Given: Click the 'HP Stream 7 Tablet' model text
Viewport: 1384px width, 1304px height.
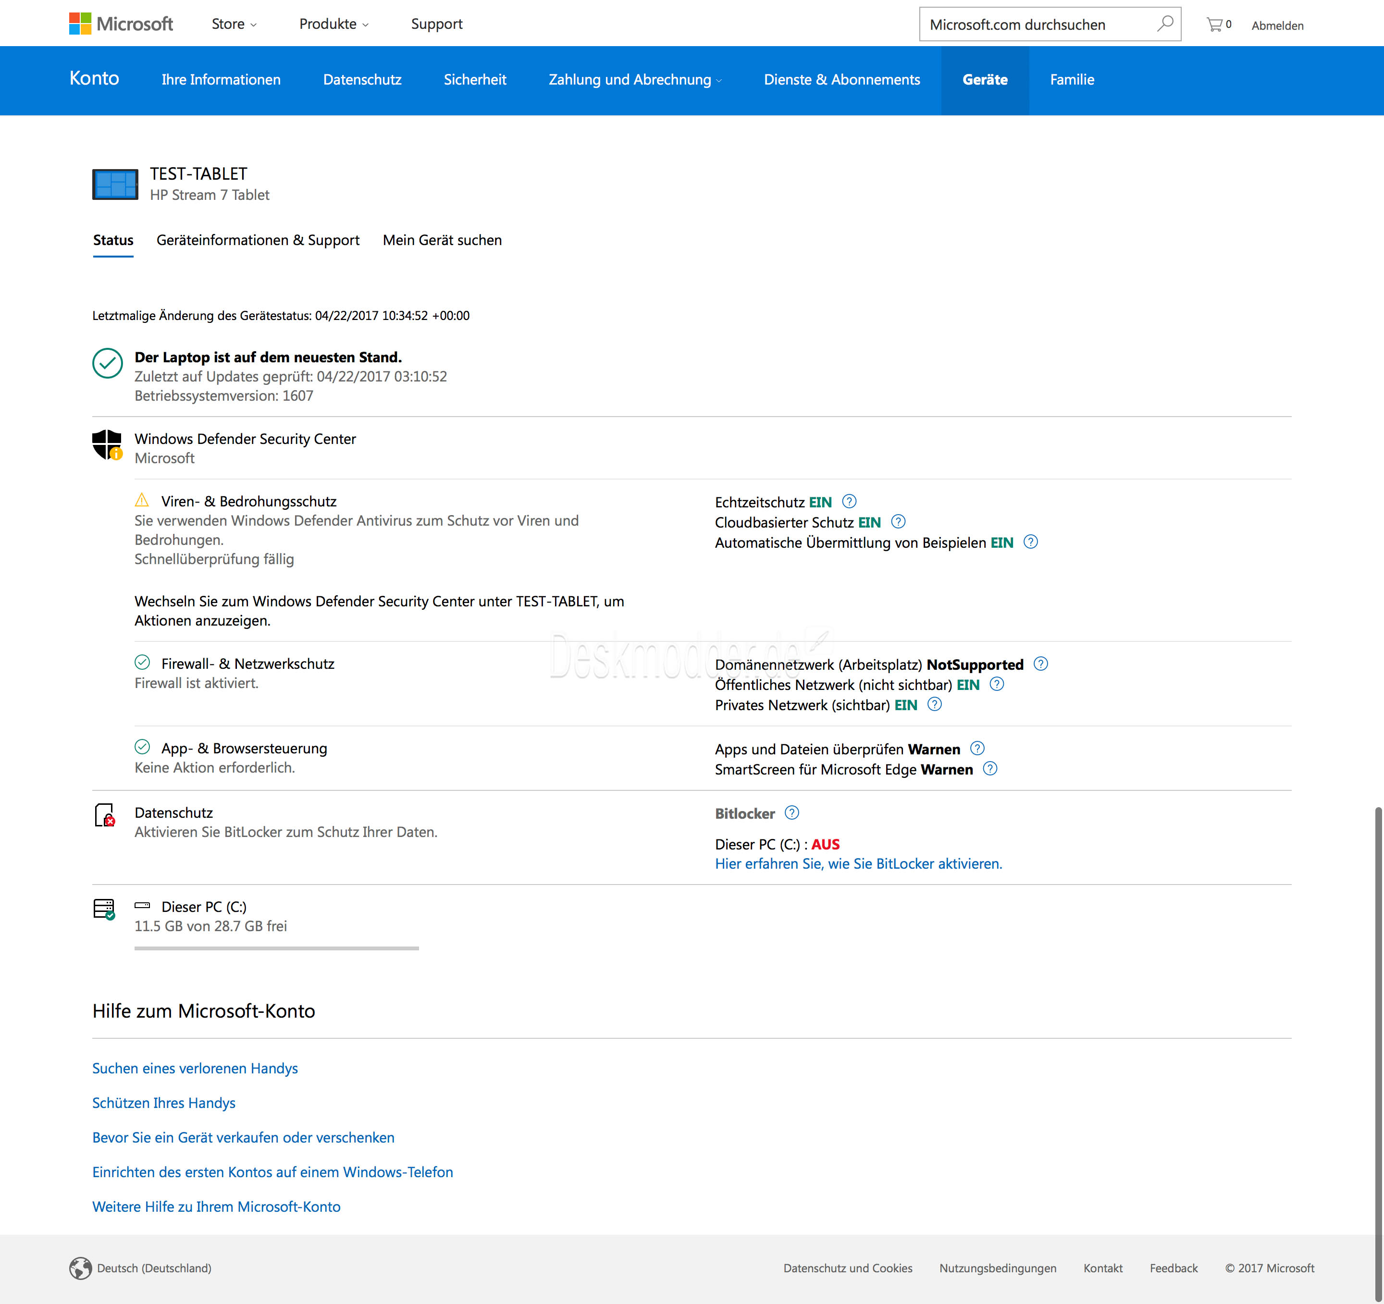Looking at the screenshot, I should pyautogui.click(x=210, y=195).
